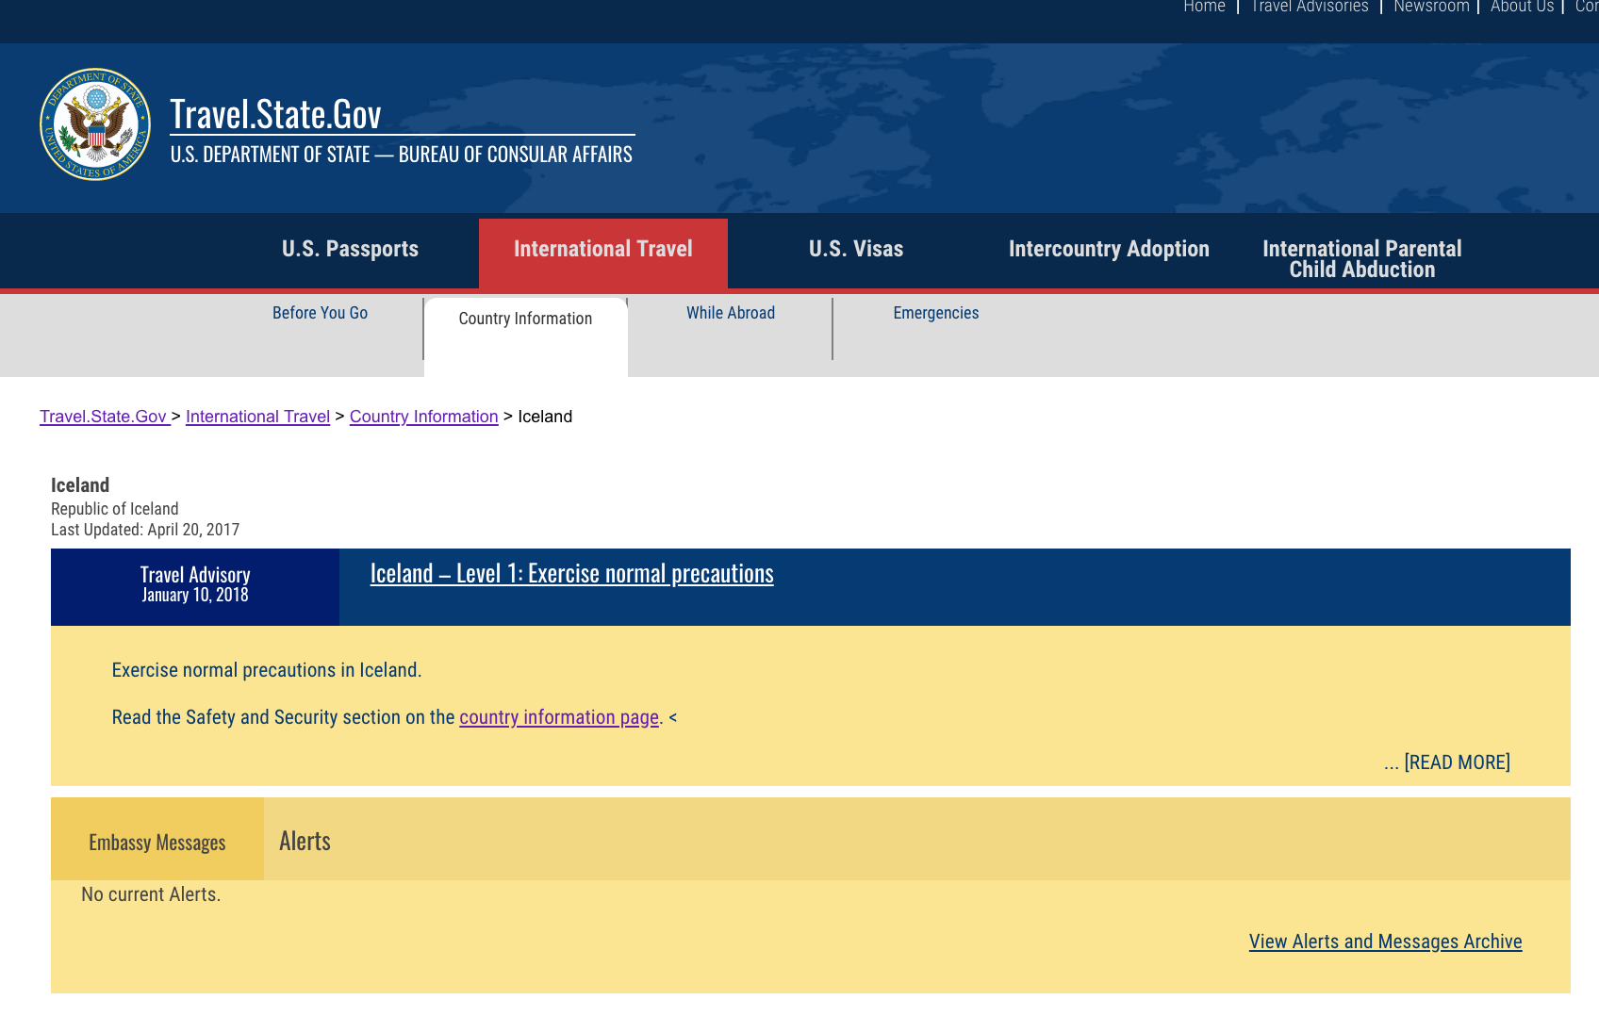Switch to the While Abroad tab

point(731,313)
